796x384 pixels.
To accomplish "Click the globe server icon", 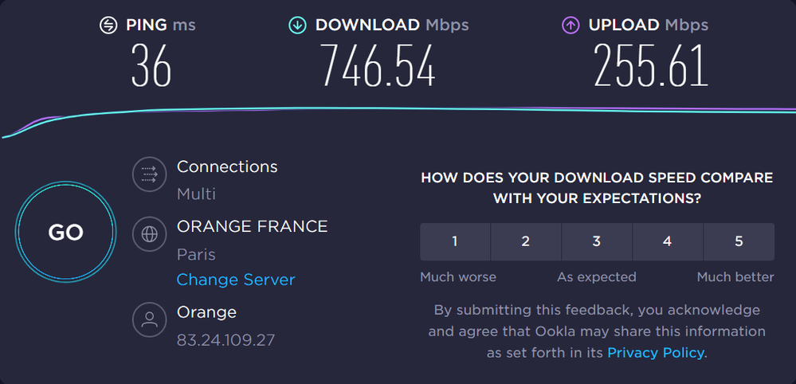I will [x=149, y=234].
